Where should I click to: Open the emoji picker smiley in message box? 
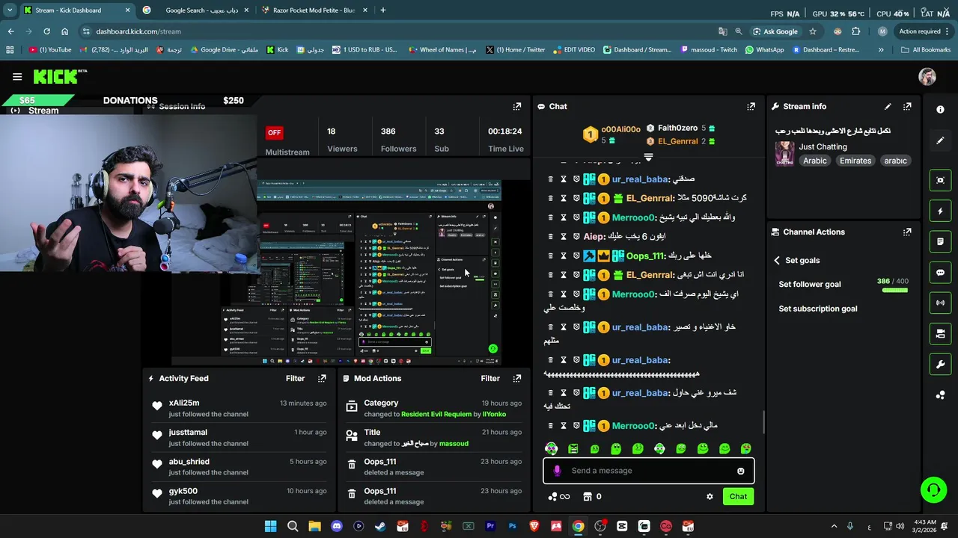click(x=740, y=471)
